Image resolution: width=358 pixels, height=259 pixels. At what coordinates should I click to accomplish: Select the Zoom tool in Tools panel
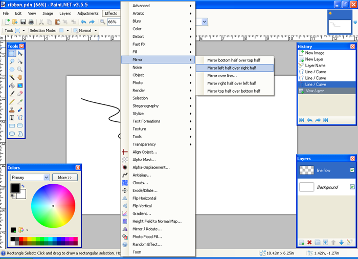click(x=20, y=70)
